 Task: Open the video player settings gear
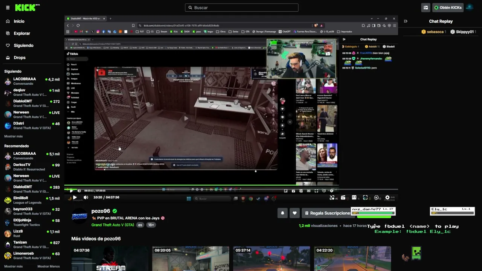pos(387,198)
